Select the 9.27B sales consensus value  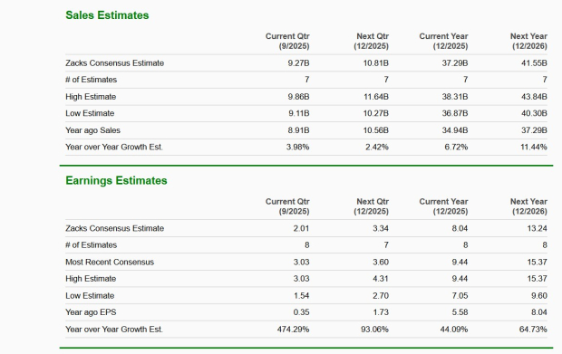pyautogui.click(x=298, y=63)
